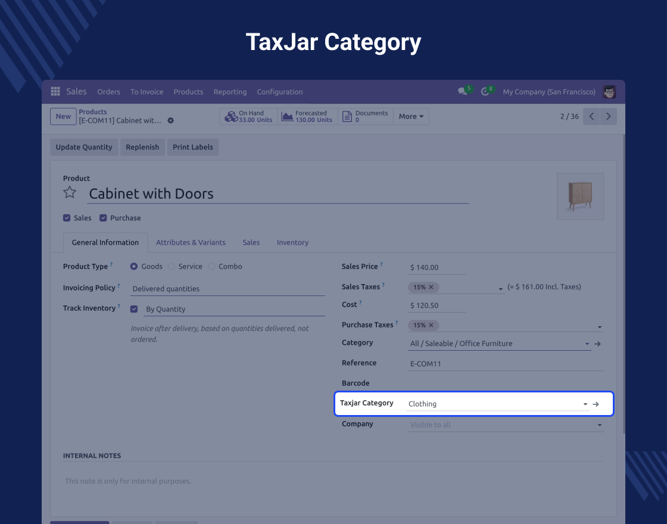
Task: Edit the Sales Price $ 140.00 field
Action: (x=437, y=267)
